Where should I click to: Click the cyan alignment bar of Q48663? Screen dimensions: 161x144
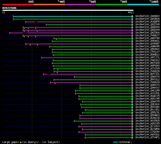(73, 16)
